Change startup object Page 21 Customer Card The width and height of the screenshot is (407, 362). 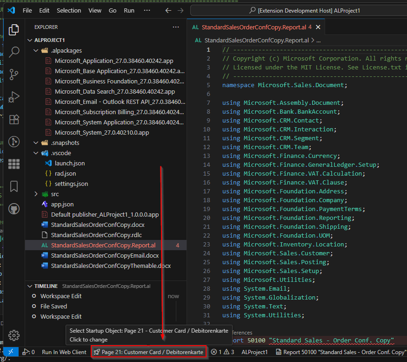[x=148, y=352]
